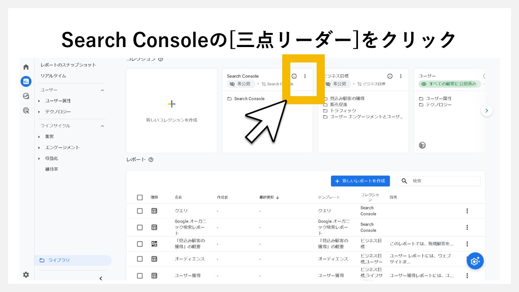Check the checkbox next to the クエリ report
Viewport: 519px width, 292px height.
(x=140, y=211)
